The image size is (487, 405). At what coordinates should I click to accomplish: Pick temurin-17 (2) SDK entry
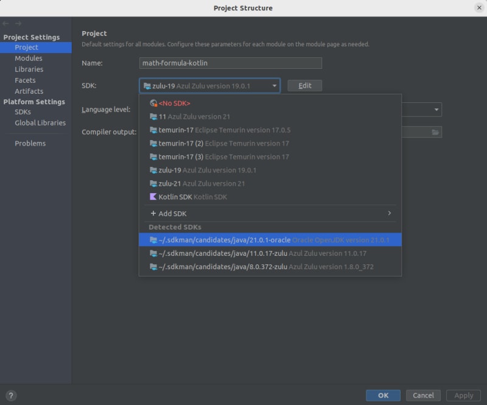point(270,143)
